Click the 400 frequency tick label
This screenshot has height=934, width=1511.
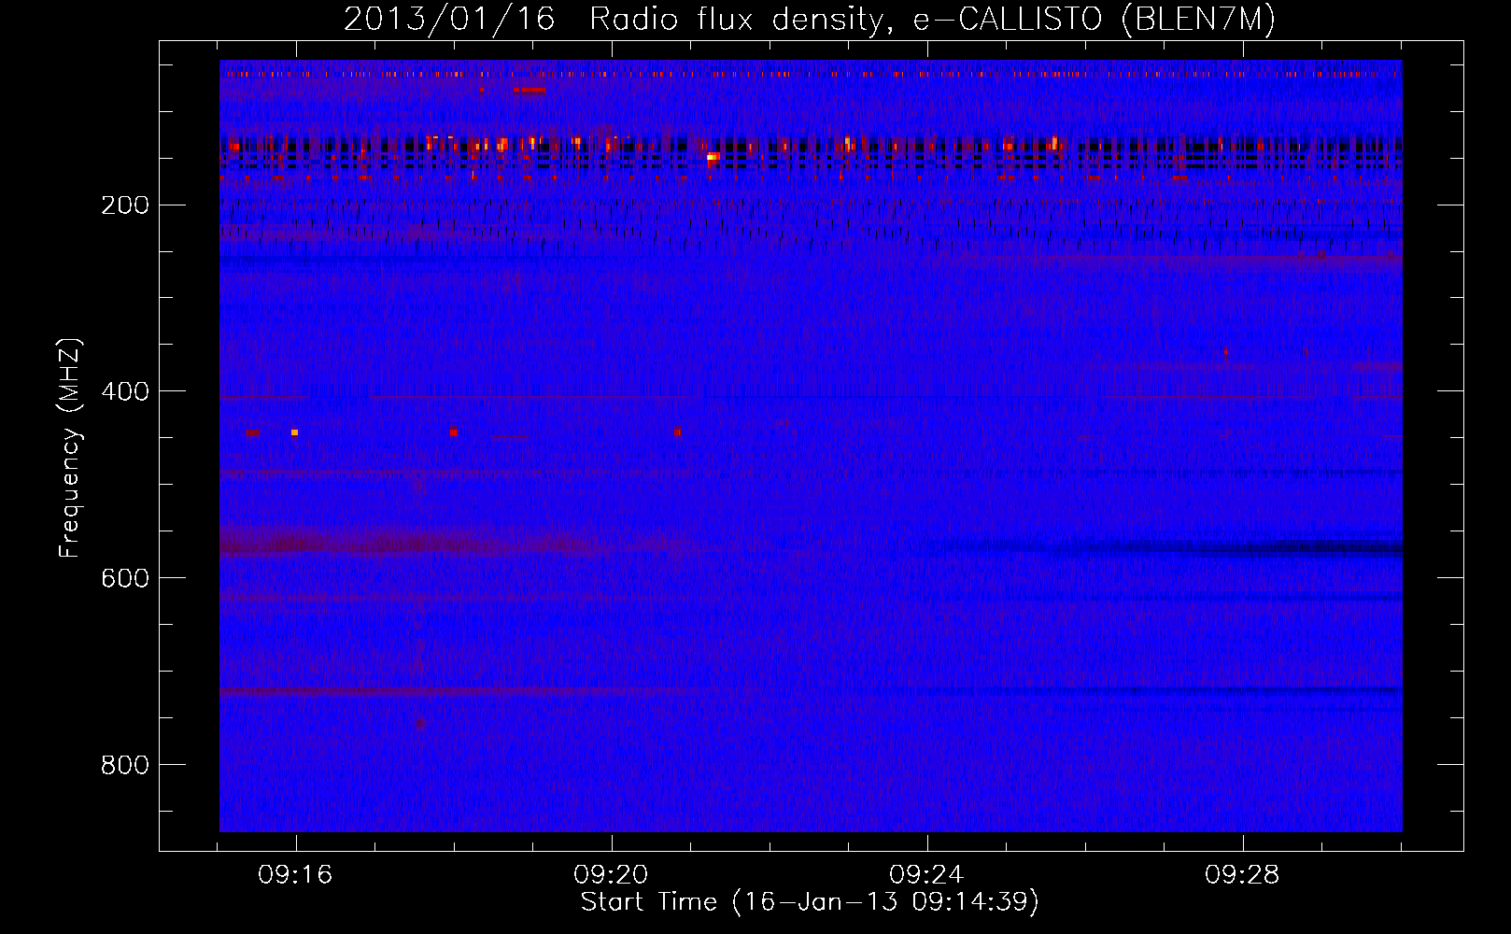(x=124, y=392)
